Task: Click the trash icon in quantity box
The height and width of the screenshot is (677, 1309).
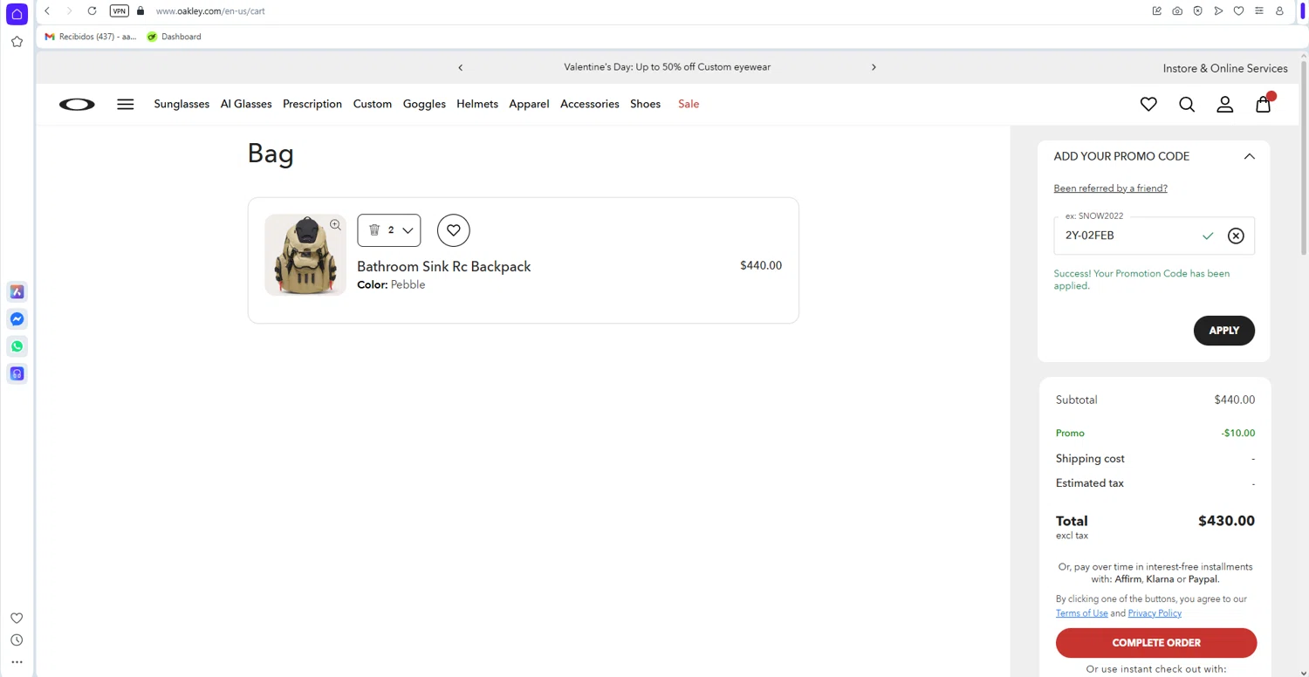Action: (x=374, y=230)
